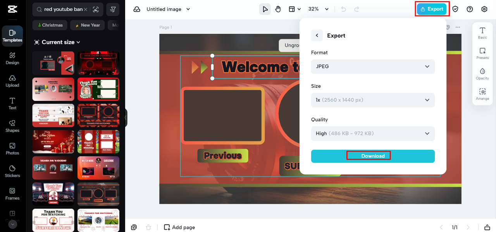
Task: Expand the Current size dropdown
Action: click(x=57, y=42)
